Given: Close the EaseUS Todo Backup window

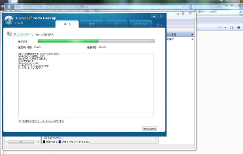Looking at the screenshot, I should pyautogui.click(x=160, y=16).
